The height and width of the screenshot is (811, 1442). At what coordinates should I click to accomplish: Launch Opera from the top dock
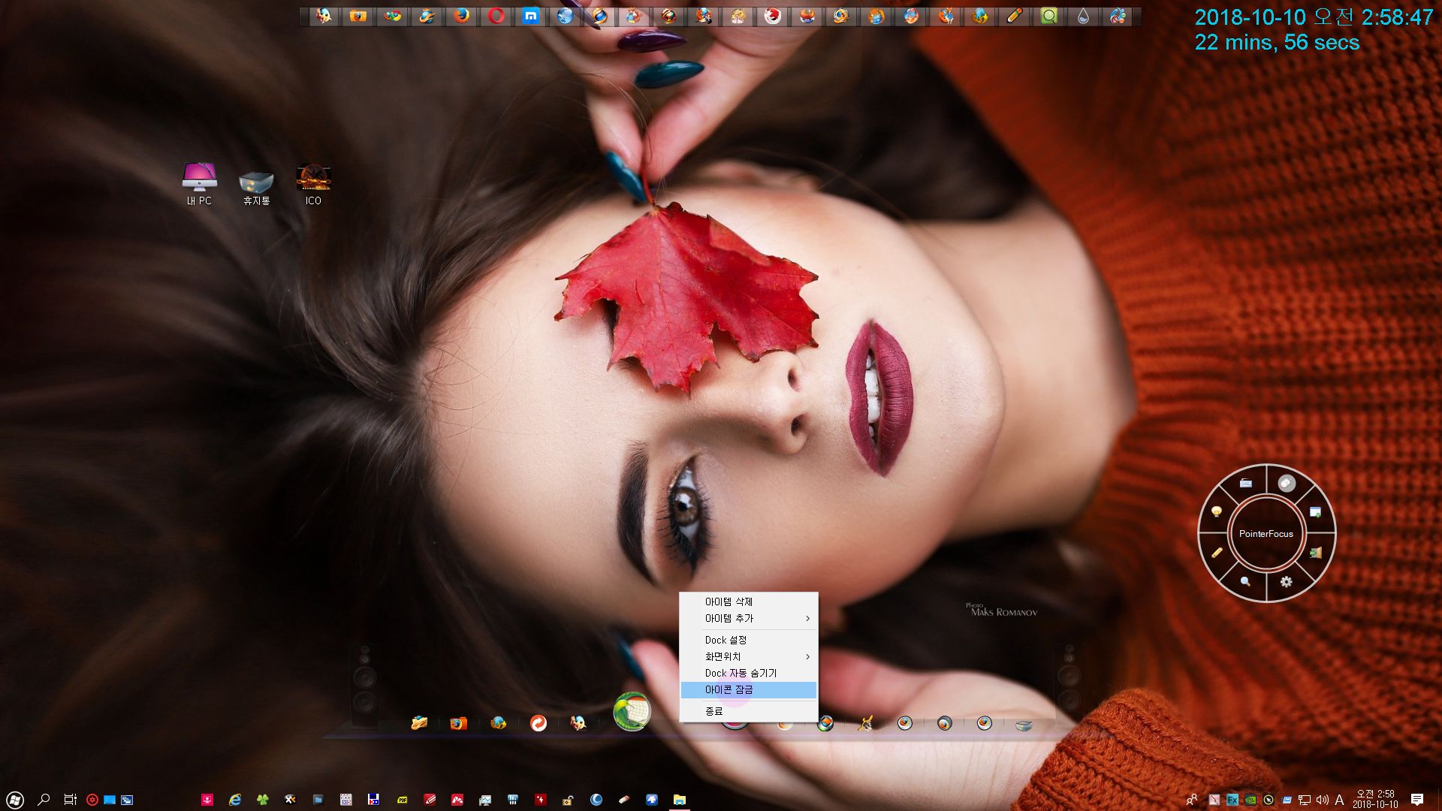pyautogui.click(x=496, y=16)
